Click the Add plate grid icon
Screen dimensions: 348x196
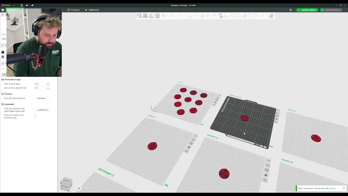tap(145, 16)
